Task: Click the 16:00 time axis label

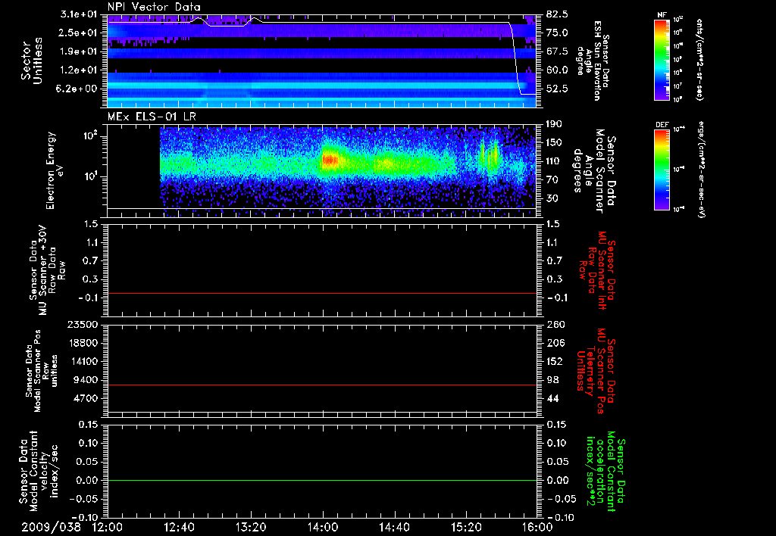Action: pos(537,527)
